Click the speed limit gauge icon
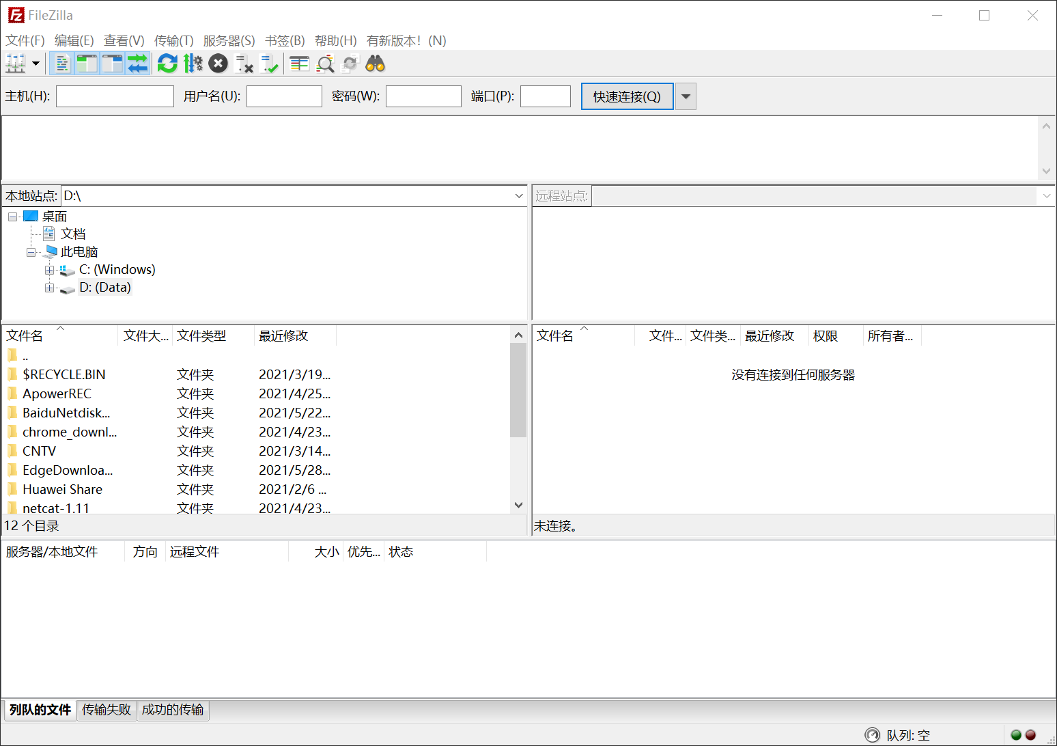 pyautogui.click(x=872, y=735)
